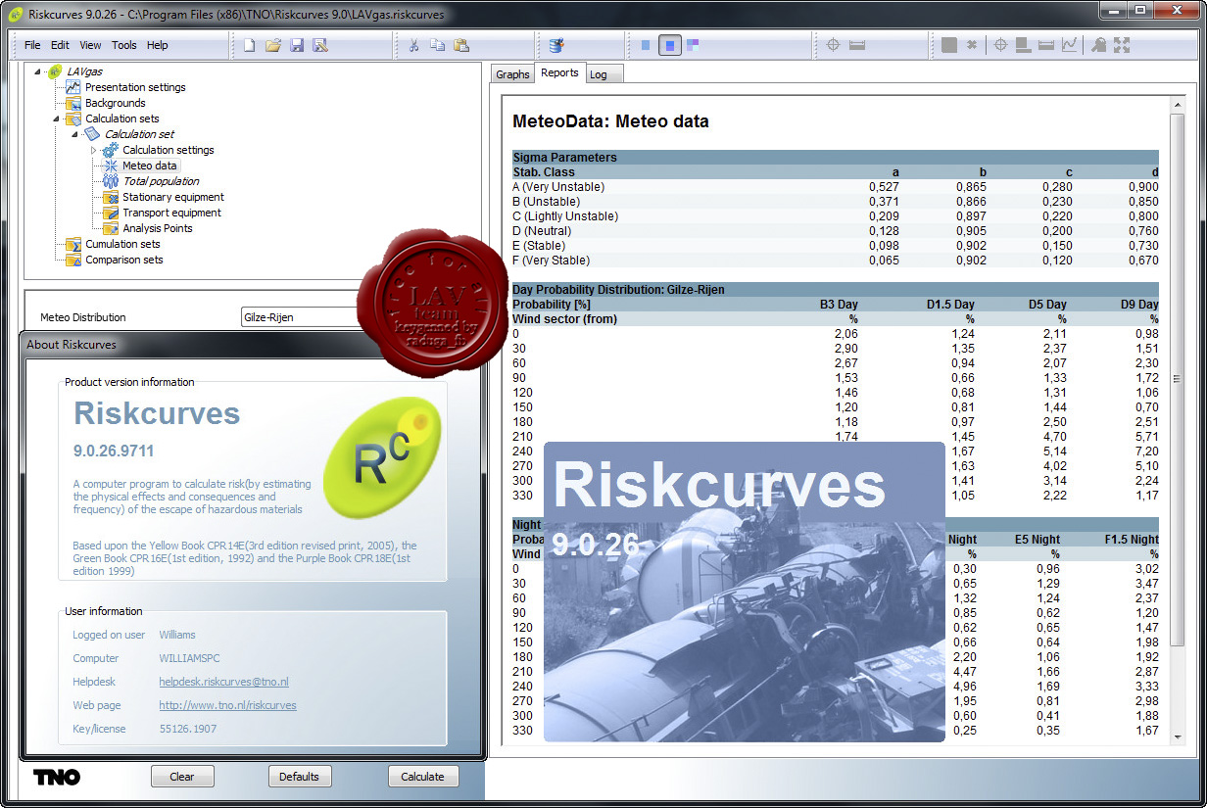Click the Rc logo in About Riskcurves
The image size is (1207, 808).
pyautogui.click(x=382, y=458)
